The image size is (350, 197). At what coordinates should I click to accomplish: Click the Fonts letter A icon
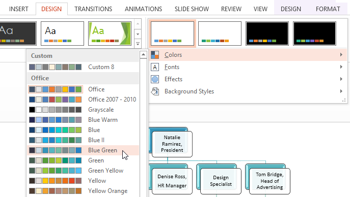point(155,67)
